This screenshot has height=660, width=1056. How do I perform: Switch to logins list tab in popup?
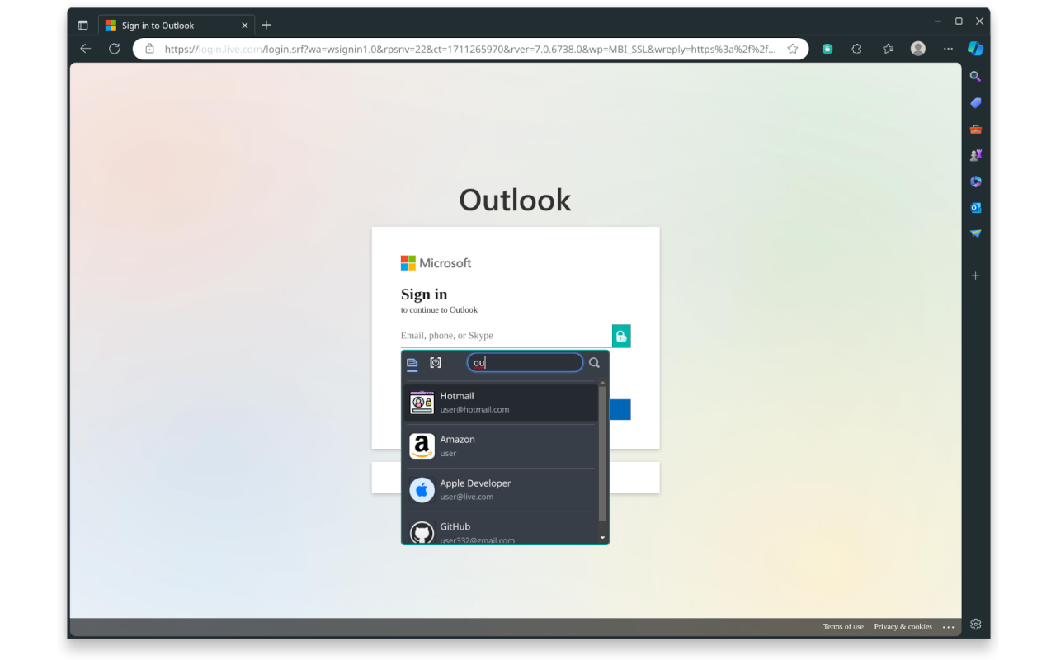coord(412,363)
